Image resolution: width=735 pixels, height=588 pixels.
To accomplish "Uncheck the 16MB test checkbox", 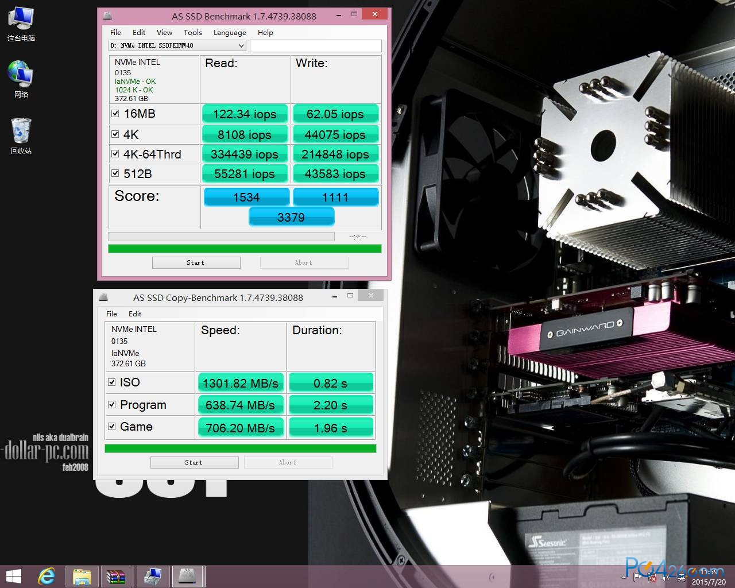I will point(115,114).
